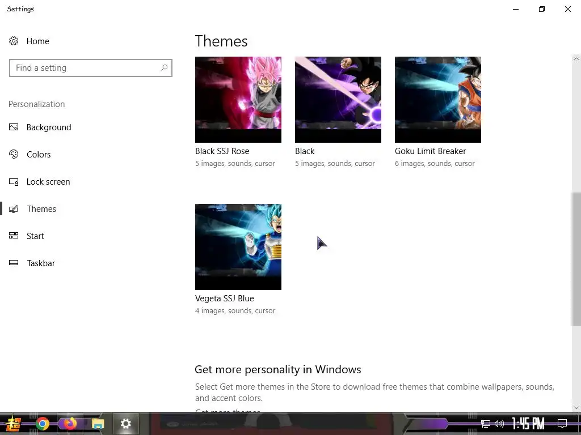Minimize the Settings window

(516, 9)
